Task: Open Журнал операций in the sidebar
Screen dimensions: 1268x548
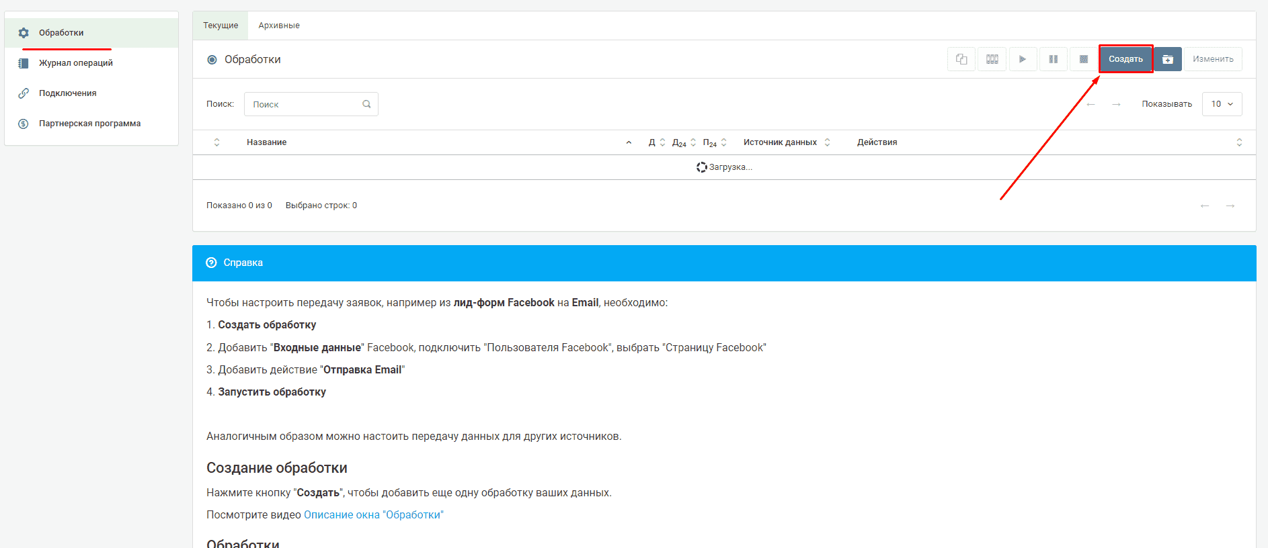Action: click(75, 63)
